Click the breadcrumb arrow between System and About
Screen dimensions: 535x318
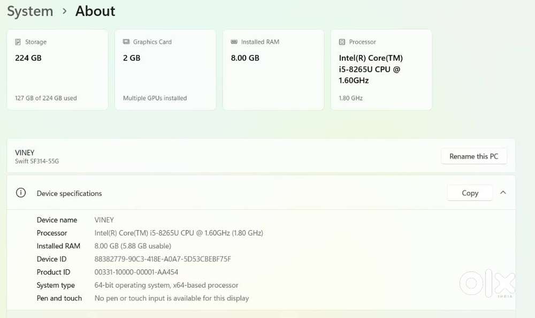tap(64, 11)
